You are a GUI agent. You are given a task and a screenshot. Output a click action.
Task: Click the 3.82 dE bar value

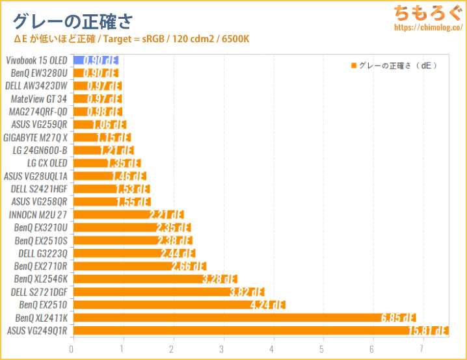[247, 292]
